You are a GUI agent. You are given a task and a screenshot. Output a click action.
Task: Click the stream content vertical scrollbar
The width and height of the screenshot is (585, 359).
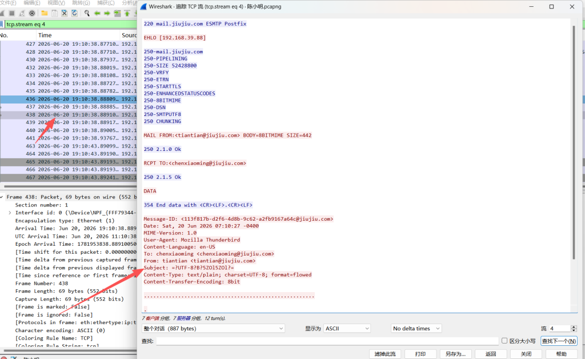pyautogui.click(x=574, y=142)
